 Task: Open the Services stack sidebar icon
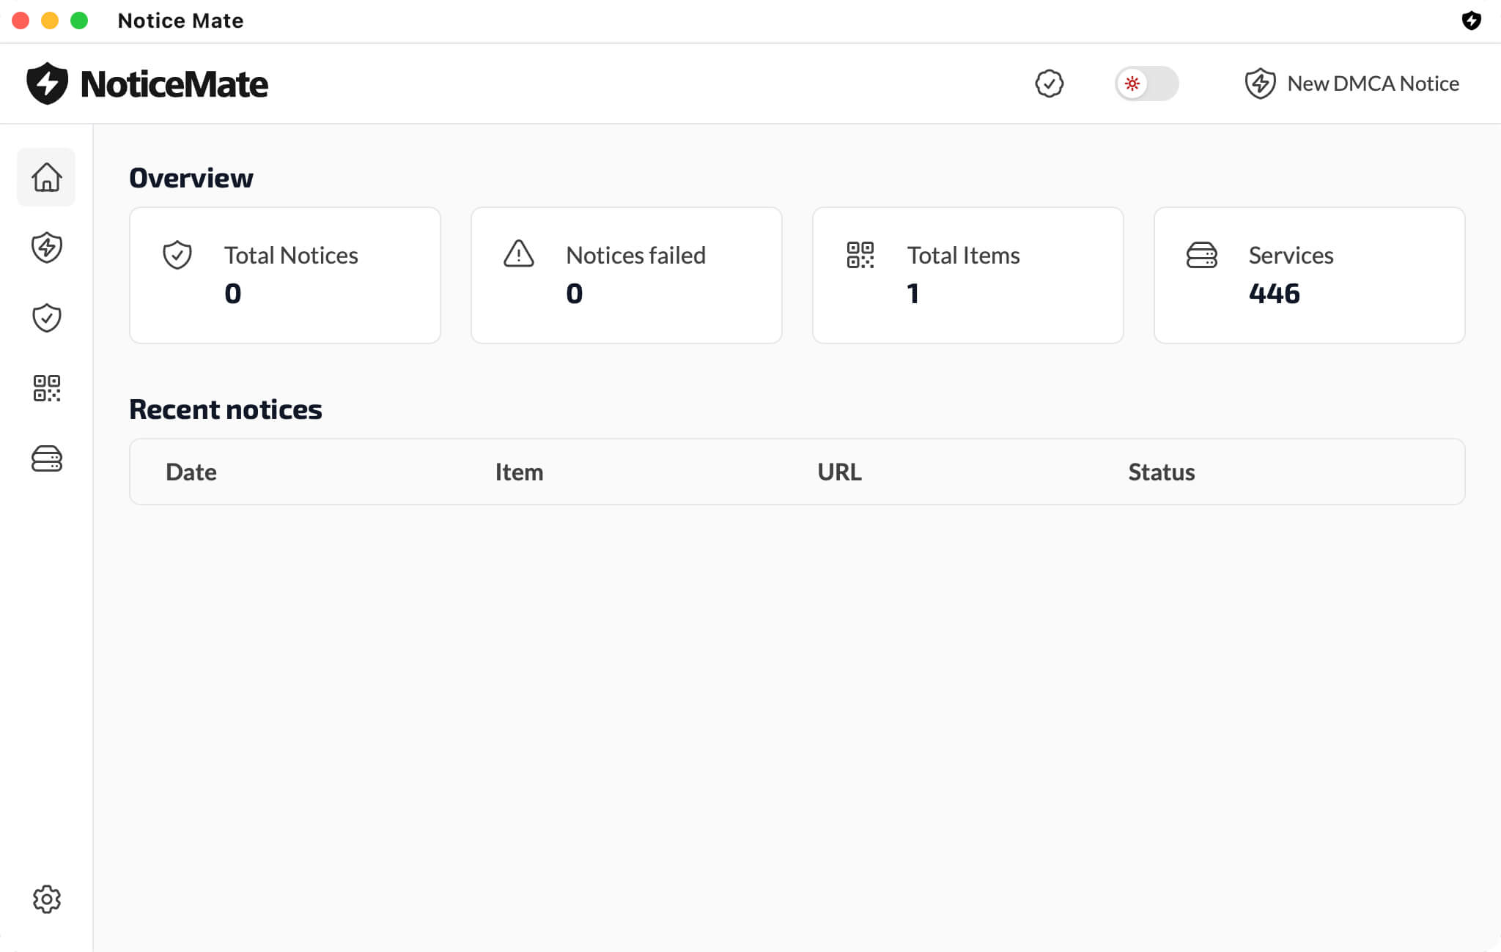point(46,459)
